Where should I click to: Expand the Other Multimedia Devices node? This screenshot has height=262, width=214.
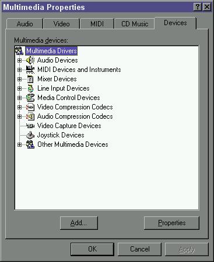(x=19, y=144)
